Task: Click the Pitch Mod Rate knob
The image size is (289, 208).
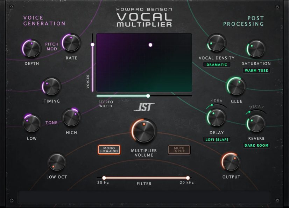Action: [x=71, y=43]
